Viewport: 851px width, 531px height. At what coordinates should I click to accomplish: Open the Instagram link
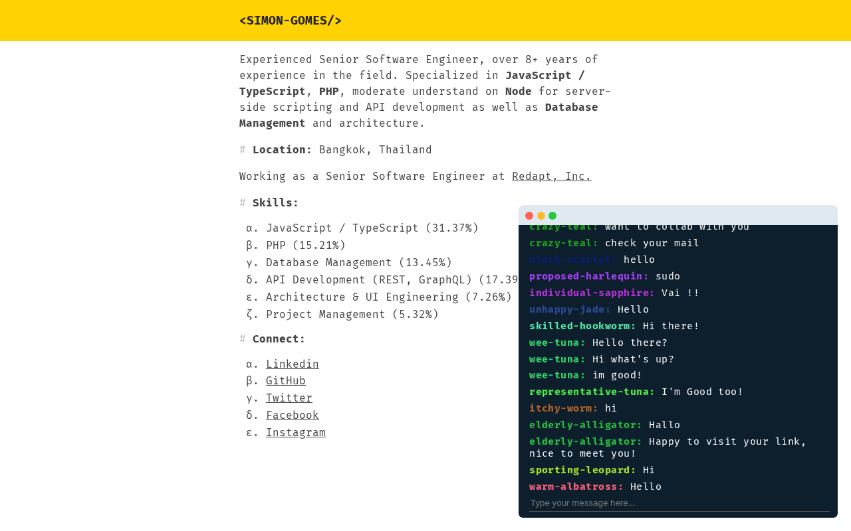click(x=296, y=433)
